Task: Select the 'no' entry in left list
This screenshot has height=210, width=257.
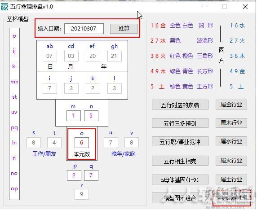Action: [x=14, y=173]
